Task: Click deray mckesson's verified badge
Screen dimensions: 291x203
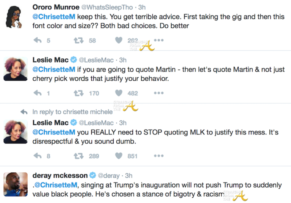Action: (x=94, y=175)
